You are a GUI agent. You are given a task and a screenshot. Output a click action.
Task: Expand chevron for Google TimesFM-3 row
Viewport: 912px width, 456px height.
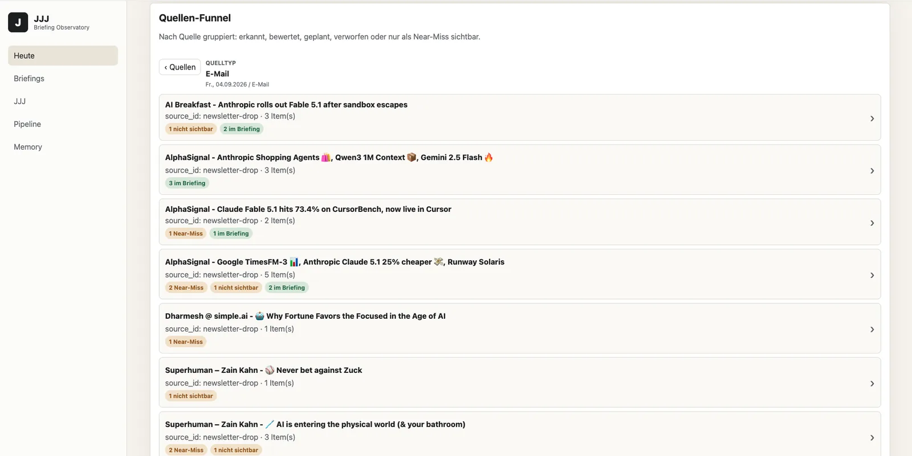872,276
